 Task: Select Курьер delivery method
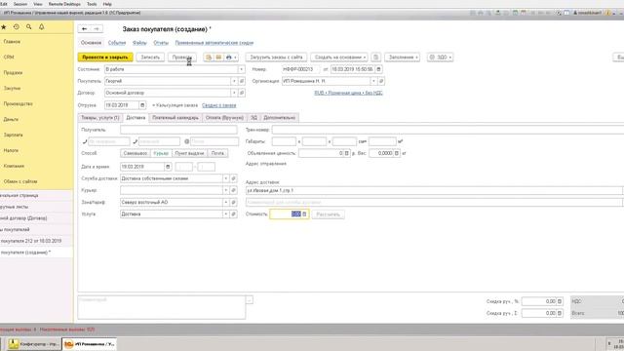click(x=161, y=153)
